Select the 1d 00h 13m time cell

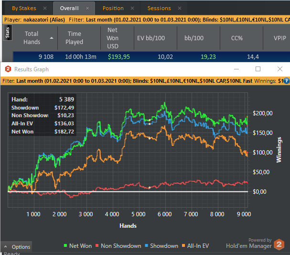pyautogui.click(x=81, y=56)
